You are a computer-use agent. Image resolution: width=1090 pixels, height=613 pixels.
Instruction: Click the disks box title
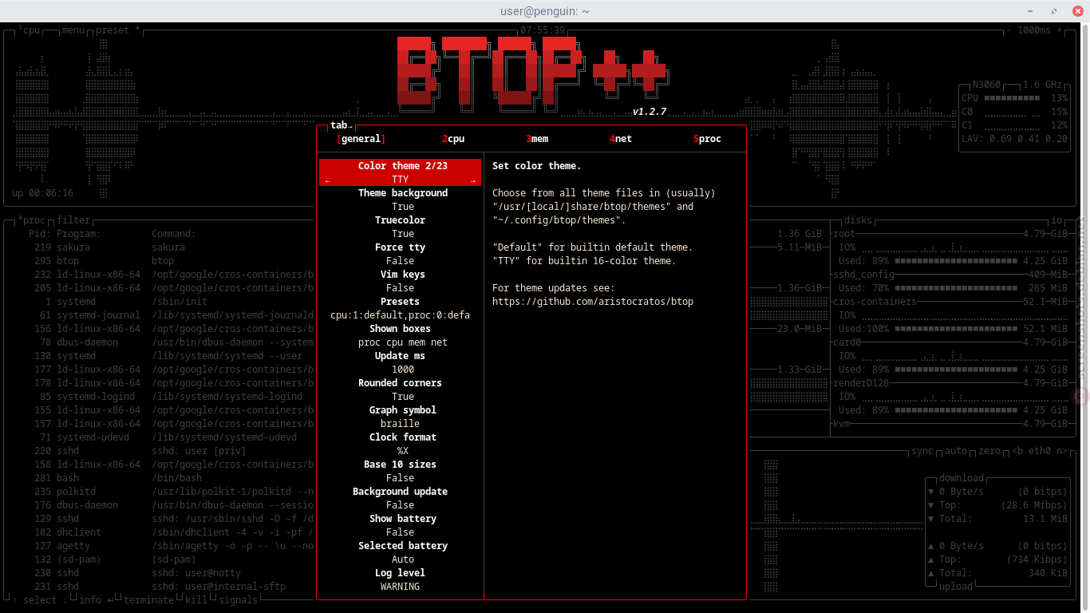(x=859, y=220)
